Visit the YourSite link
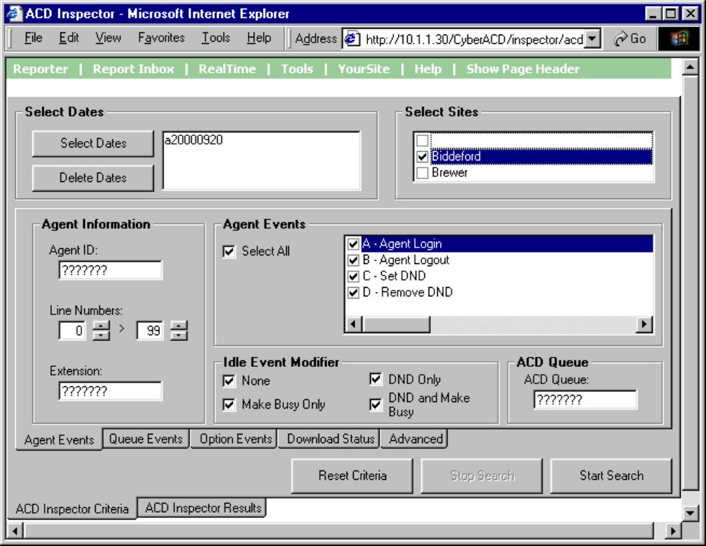Viewport: 706px width, 546px height. tap(364, 69)
